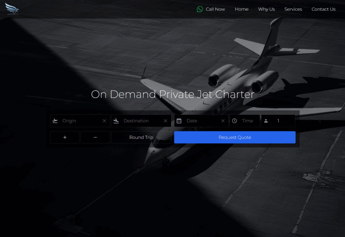
Task: Go to the Home menu item
Action: (x=242, y=9)
